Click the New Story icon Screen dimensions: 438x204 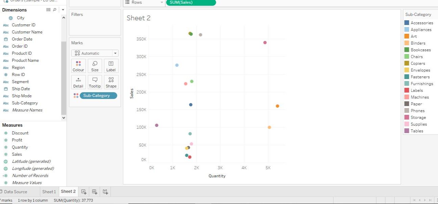tap(105, 192)
